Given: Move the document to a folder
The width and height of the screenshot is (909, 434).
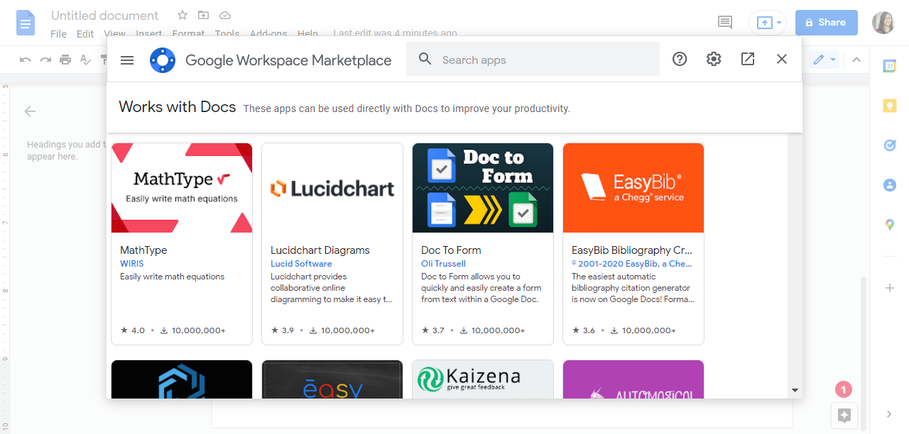Looking at the screenshot, I should click(204, 15).
